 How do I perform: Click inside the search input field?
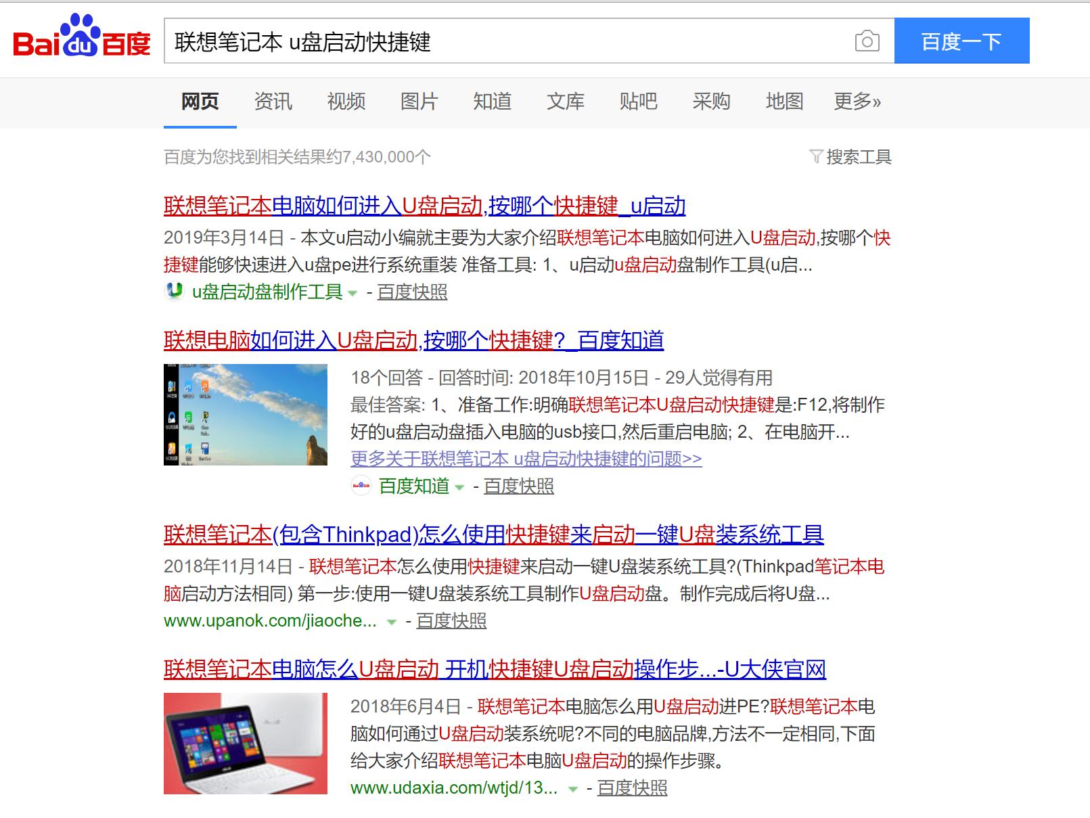[474, 42]
